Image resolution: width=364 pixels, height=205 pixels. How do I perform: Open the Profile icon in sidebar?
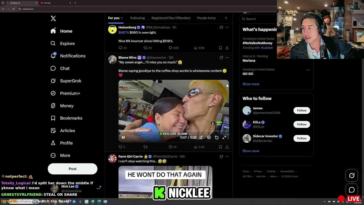53,143
